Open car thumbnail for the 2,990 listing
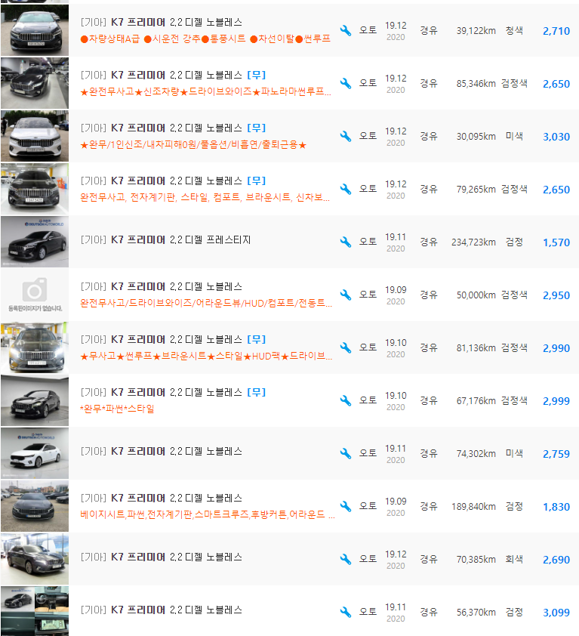This screenshot has height=636, width=579. 35,347
